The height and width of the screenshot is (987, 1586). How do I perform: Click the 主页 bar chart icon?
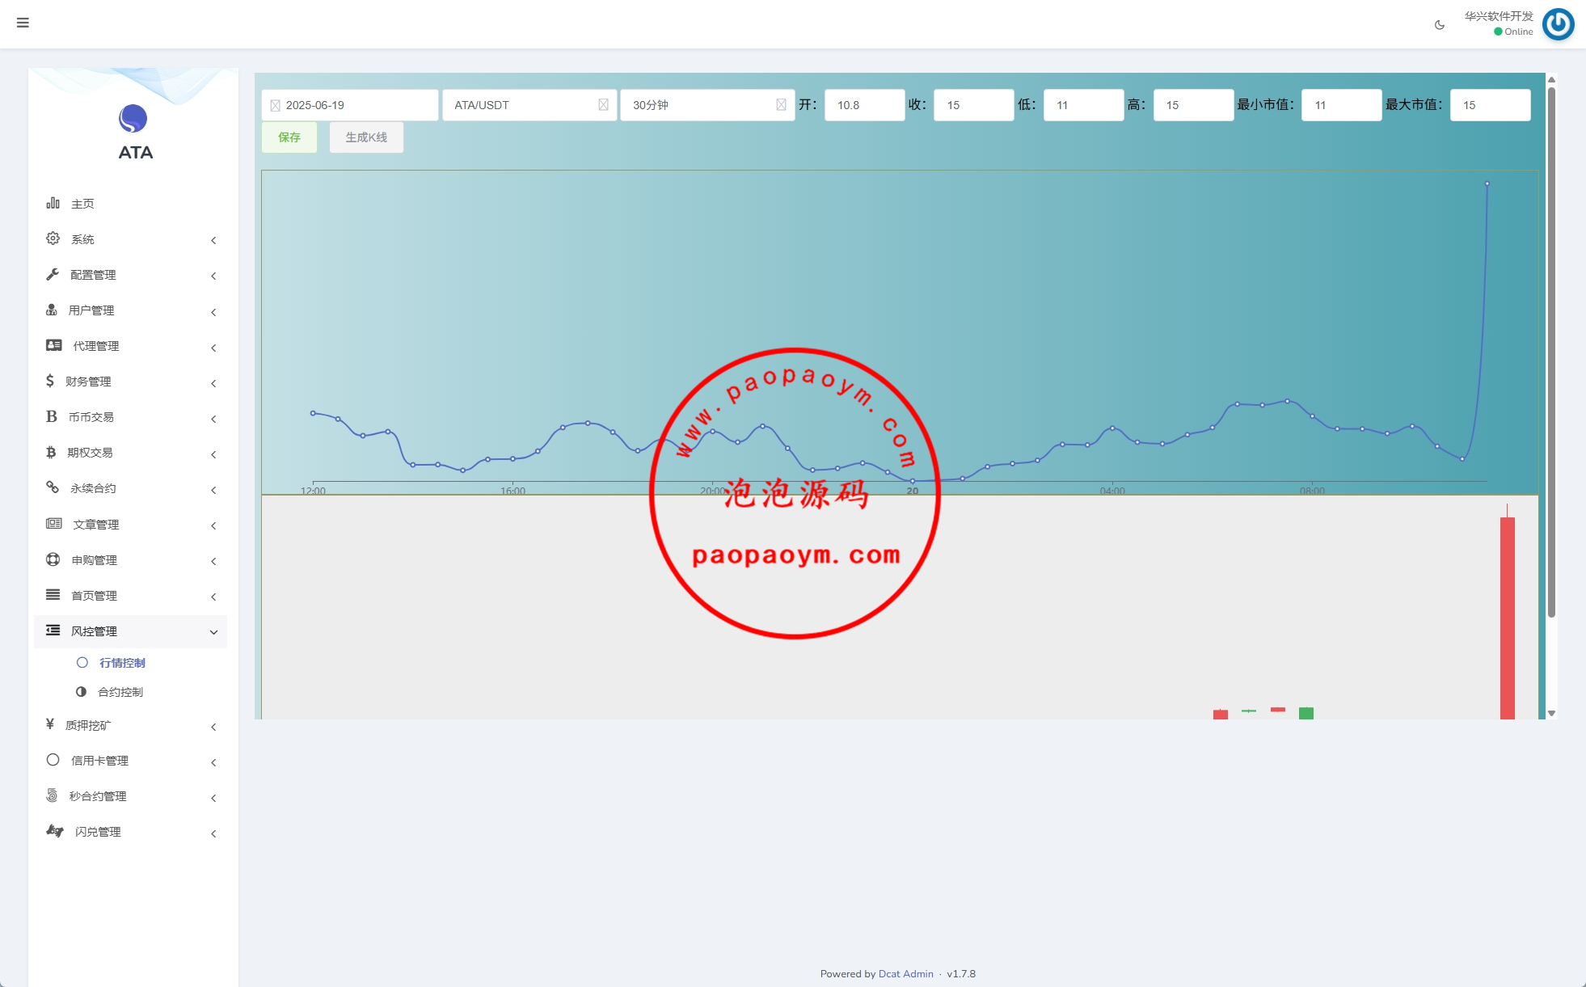click(53, 203)
